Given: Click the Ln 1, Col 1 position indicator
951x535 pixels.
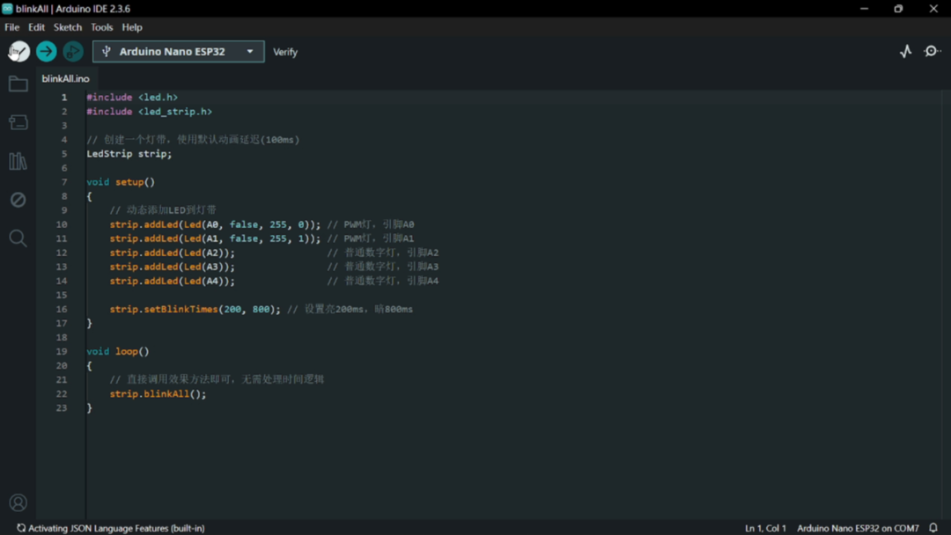Looking at the screenshot, I should coord(765,528).
